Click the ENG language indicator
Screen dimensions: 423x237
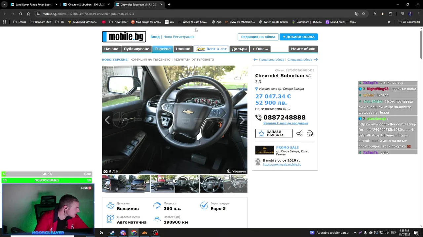393,233
